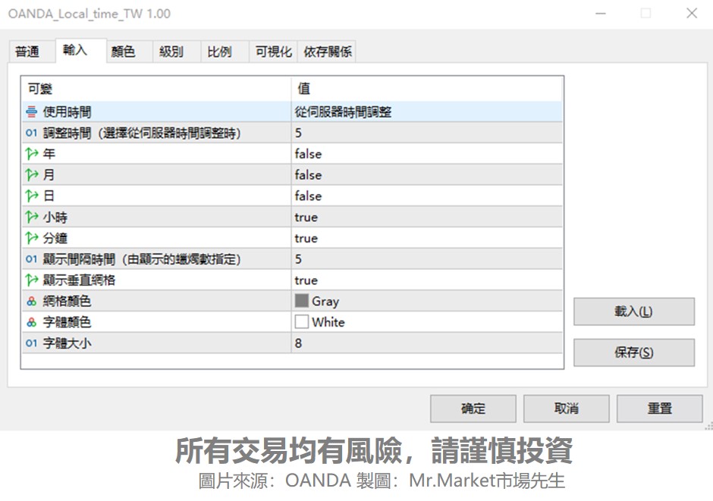Screen dimensions: 713x501
Task: Click the 取消 button
Action: coord(566,409)
